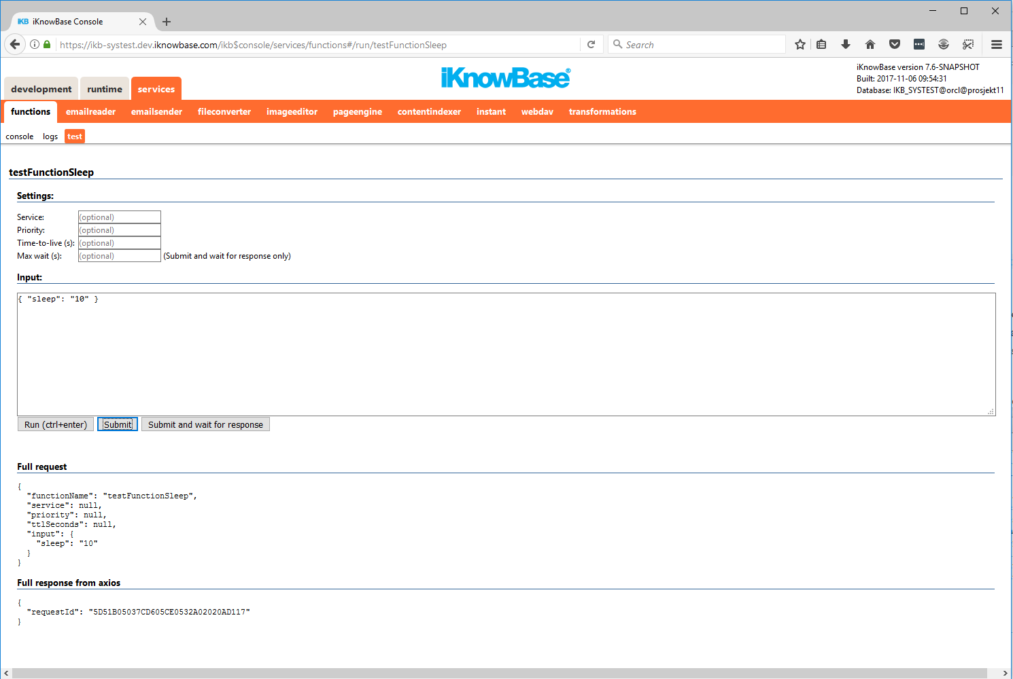Image resolution: width=1013 pixels, height=679 pixels.
Task: Click the Run (ctrl+enter) button
Action: (x=56, y=424)
